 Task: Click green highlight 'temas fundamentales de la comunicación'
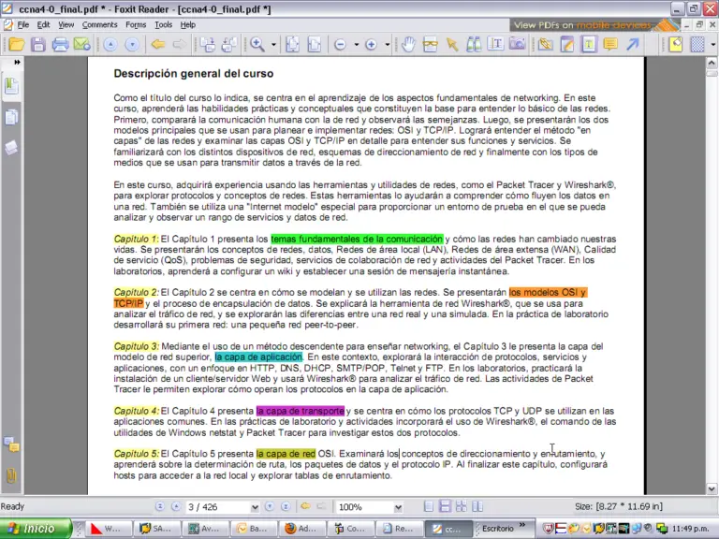357,239
